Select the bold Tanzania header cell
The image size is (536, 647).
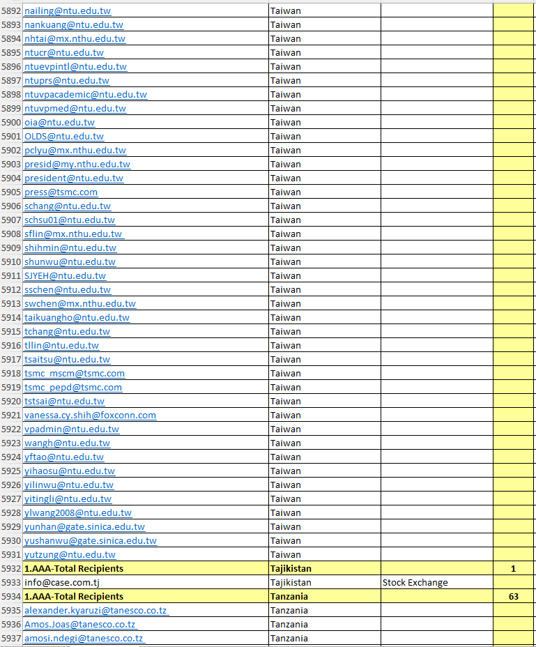coord(325,597)
